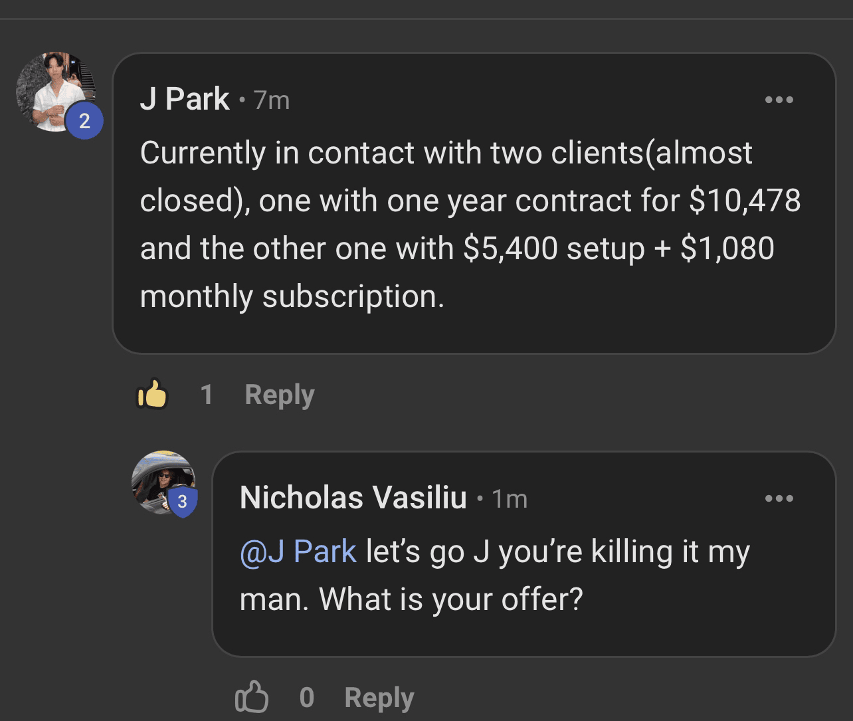The image size is (853, 721).
Task: Click the 1m timestamp on Nicholas's reply
Action: (x=510, y=499)
